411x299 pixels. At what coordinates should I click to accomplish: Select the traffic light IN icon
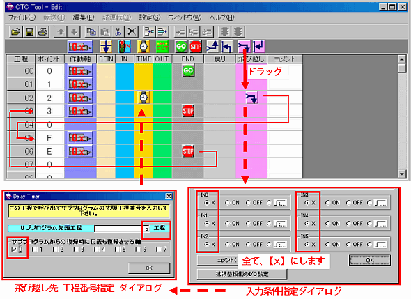pyautogui.click(x=125, y=47)
